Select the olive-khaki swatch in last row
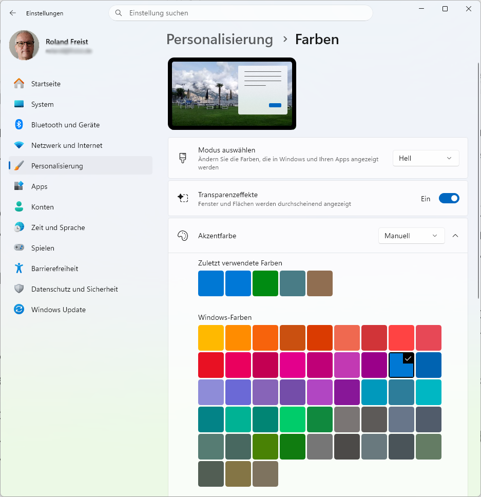This screenshot has height=497, width=481. (238, 474)
